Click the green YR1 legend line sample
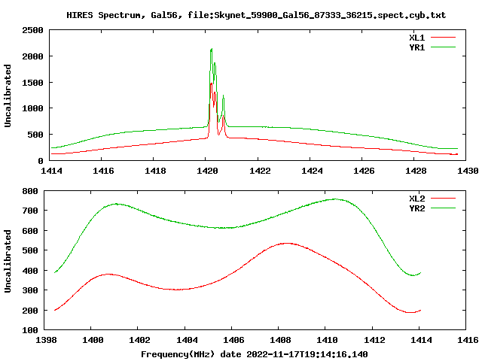The width and height of the screenshot is (482, 361). pos(443,47)
